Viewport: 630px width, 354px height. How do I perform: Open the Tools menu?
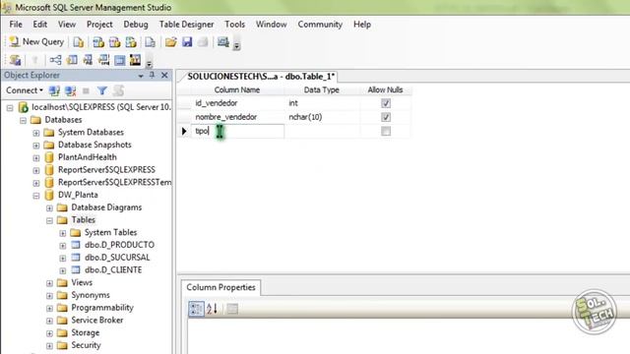234,25
